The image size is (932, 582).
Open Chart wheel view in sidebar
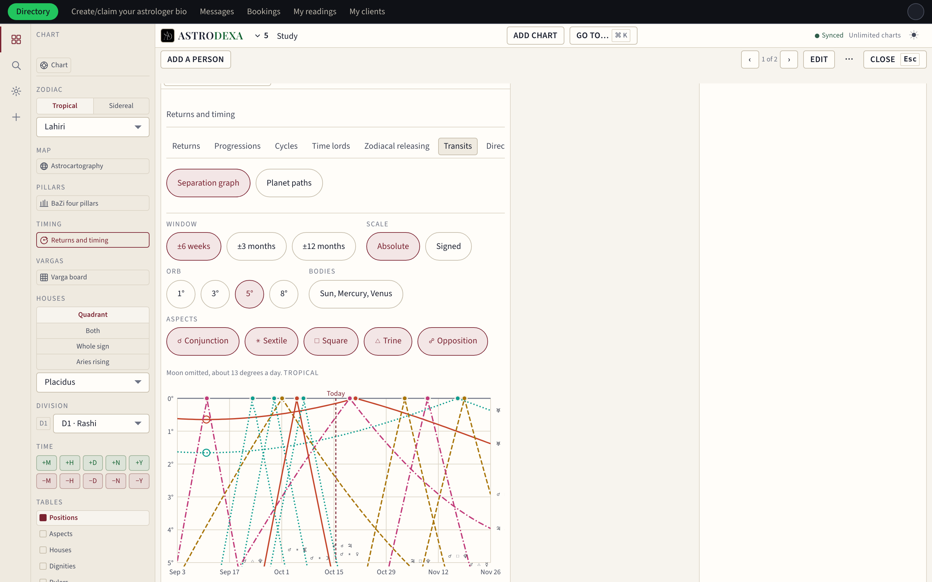point(54,65)
